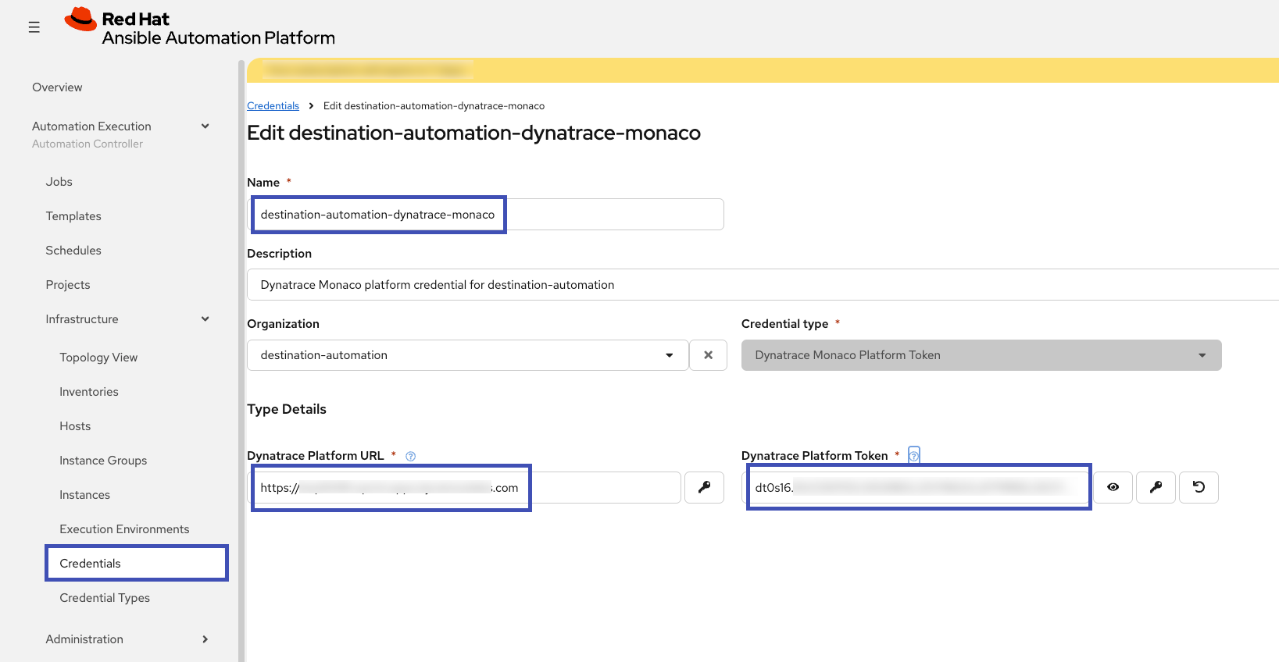
Task: Click the undo revert icon beside token
Action: point(1199,487)
